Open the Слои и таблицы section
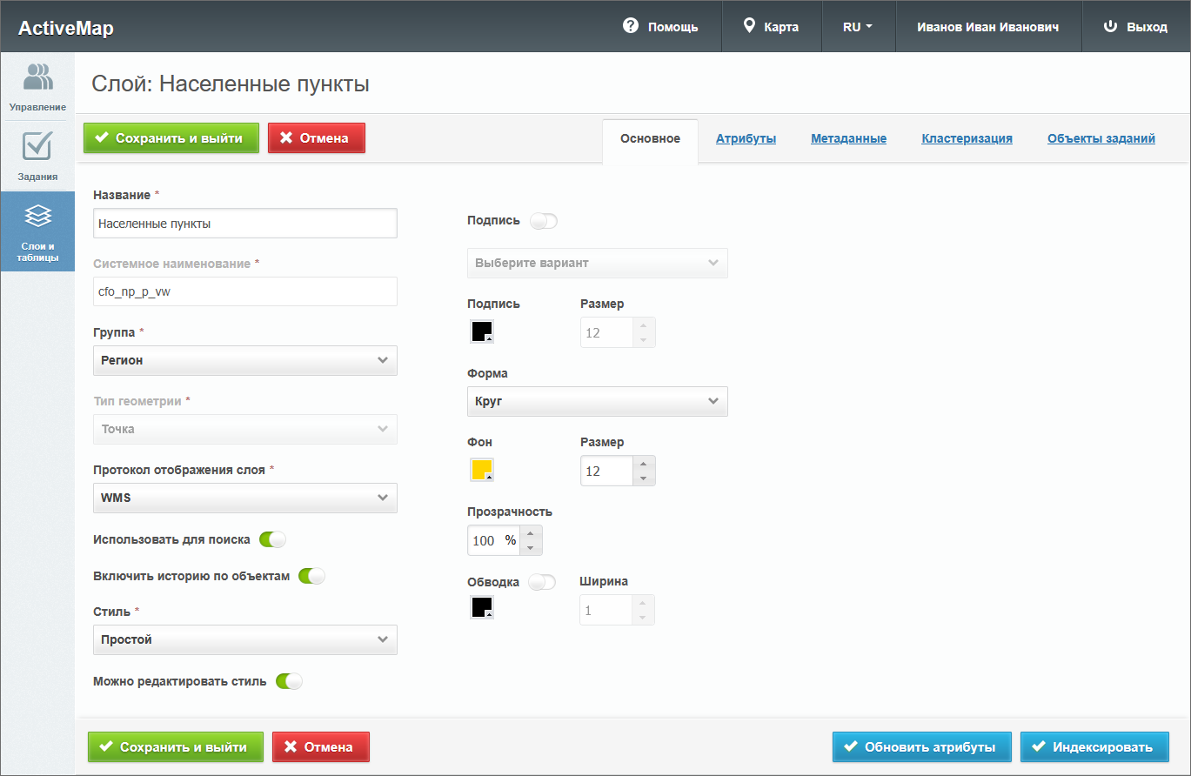Image resolution: width=1191 pixels, height=776 pixels. coord(37,231)
